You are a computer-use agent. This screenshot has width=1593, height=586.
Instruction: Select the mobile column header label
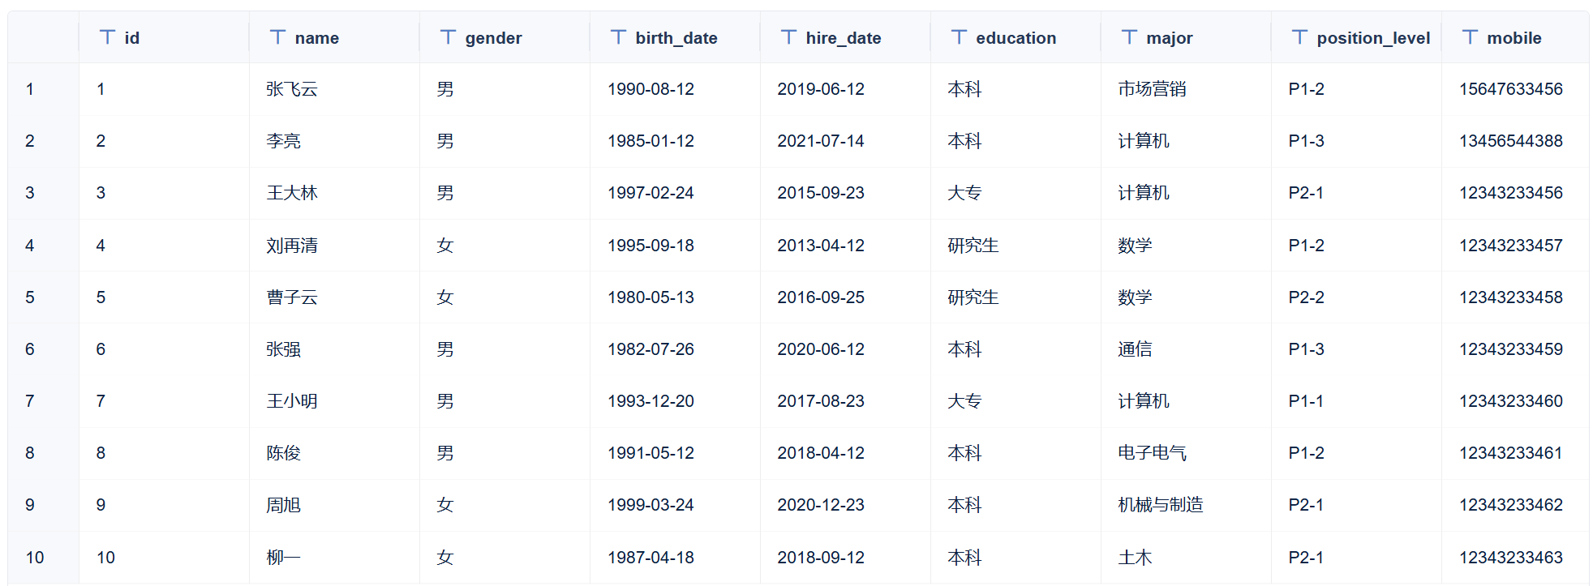coord(1514,38)
